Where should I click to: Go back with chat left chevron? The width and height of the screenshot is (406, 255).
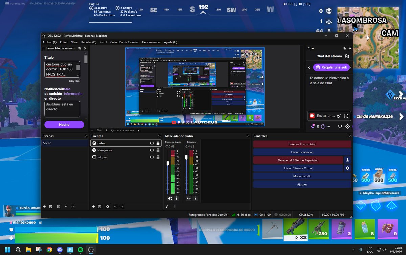click(309, 67)
